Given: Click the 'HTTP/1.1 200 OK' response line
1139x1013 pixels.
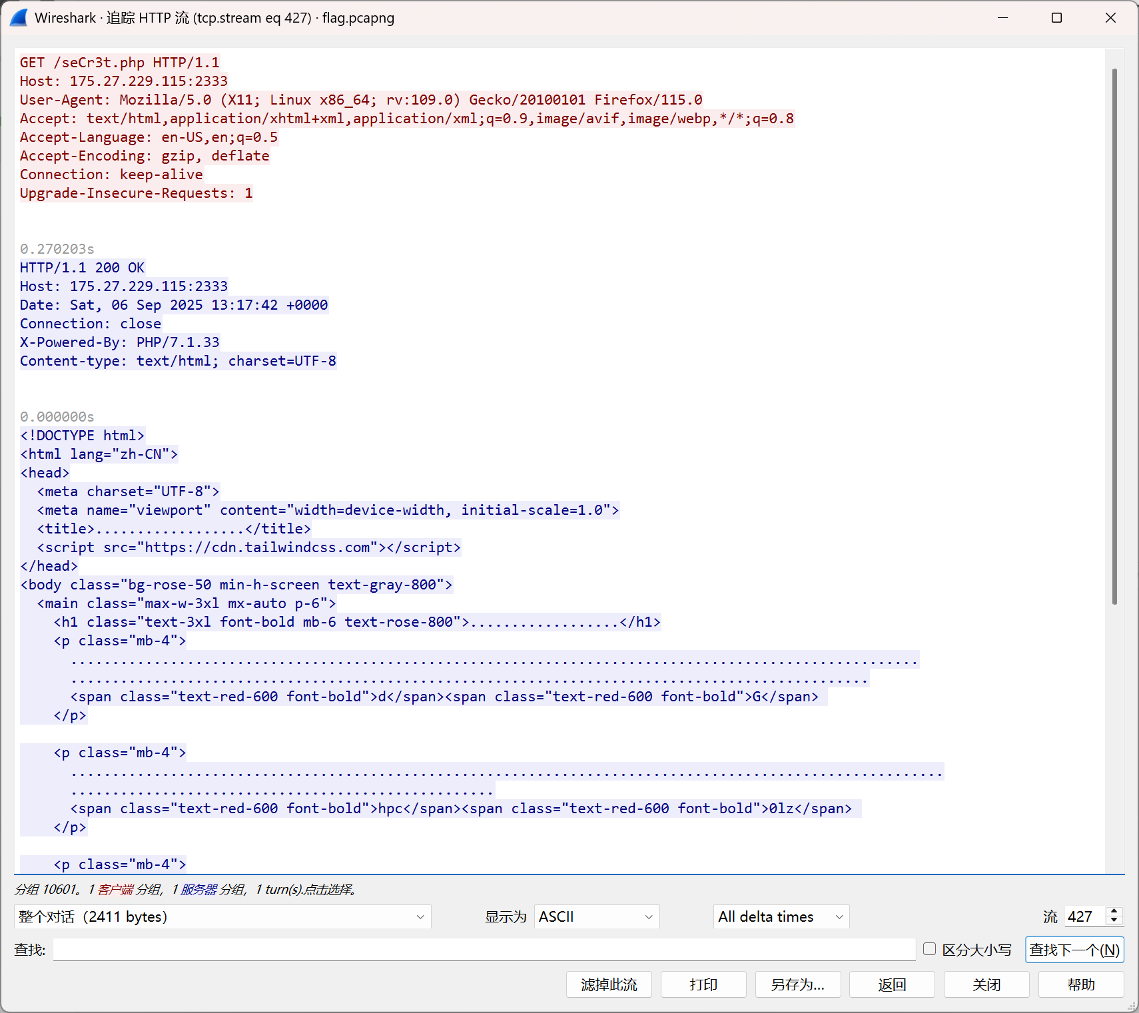Looking at the screenshot, I should [x=83, y=268].
